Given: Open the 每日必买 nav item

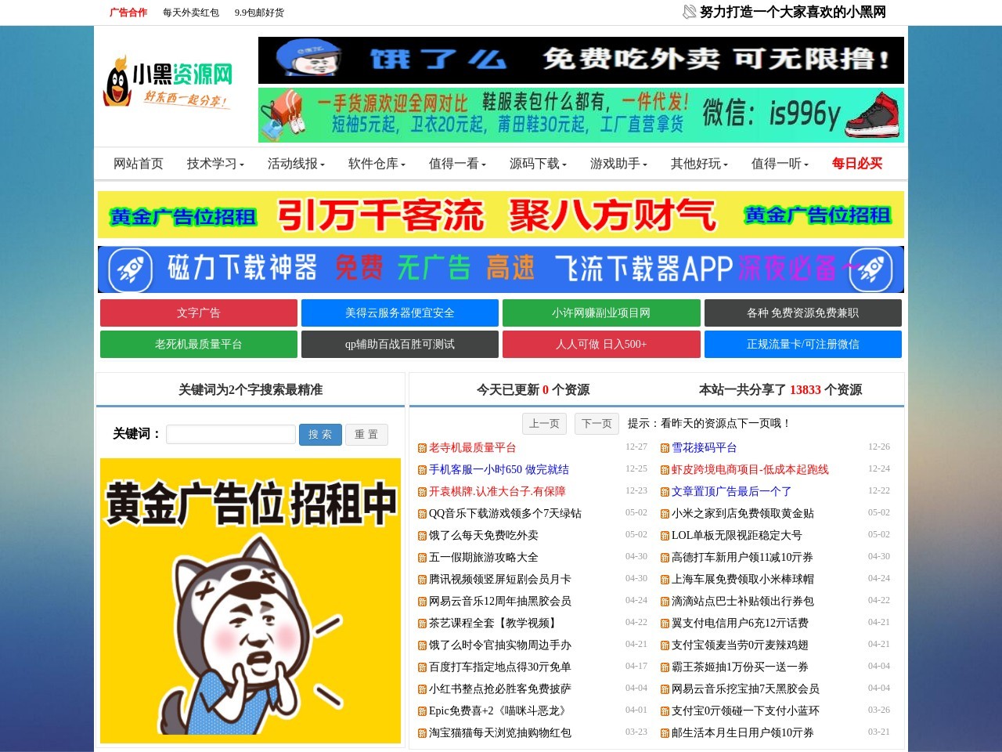Looking at the screenshot, I should (857, 164).
